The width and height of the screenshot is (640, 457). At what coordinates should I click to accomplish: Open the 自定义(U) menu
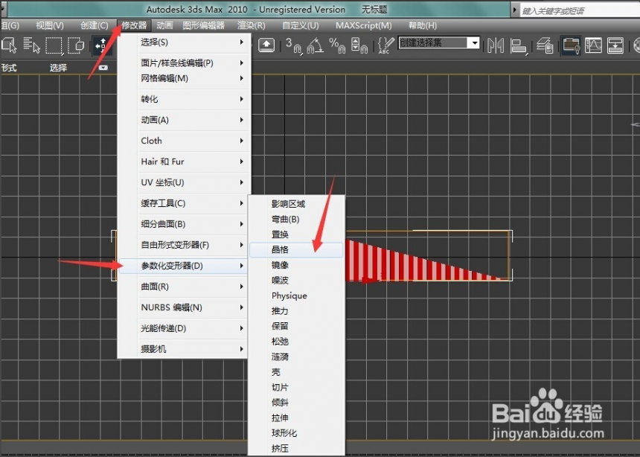coord(301,25)
